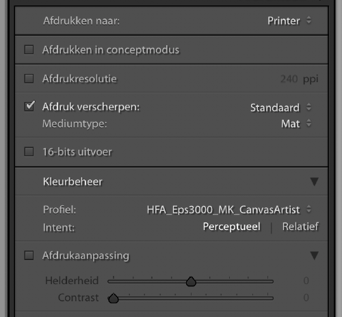Click the Contrast value field
Screen dimensions: 342x317
pos(306,298)
